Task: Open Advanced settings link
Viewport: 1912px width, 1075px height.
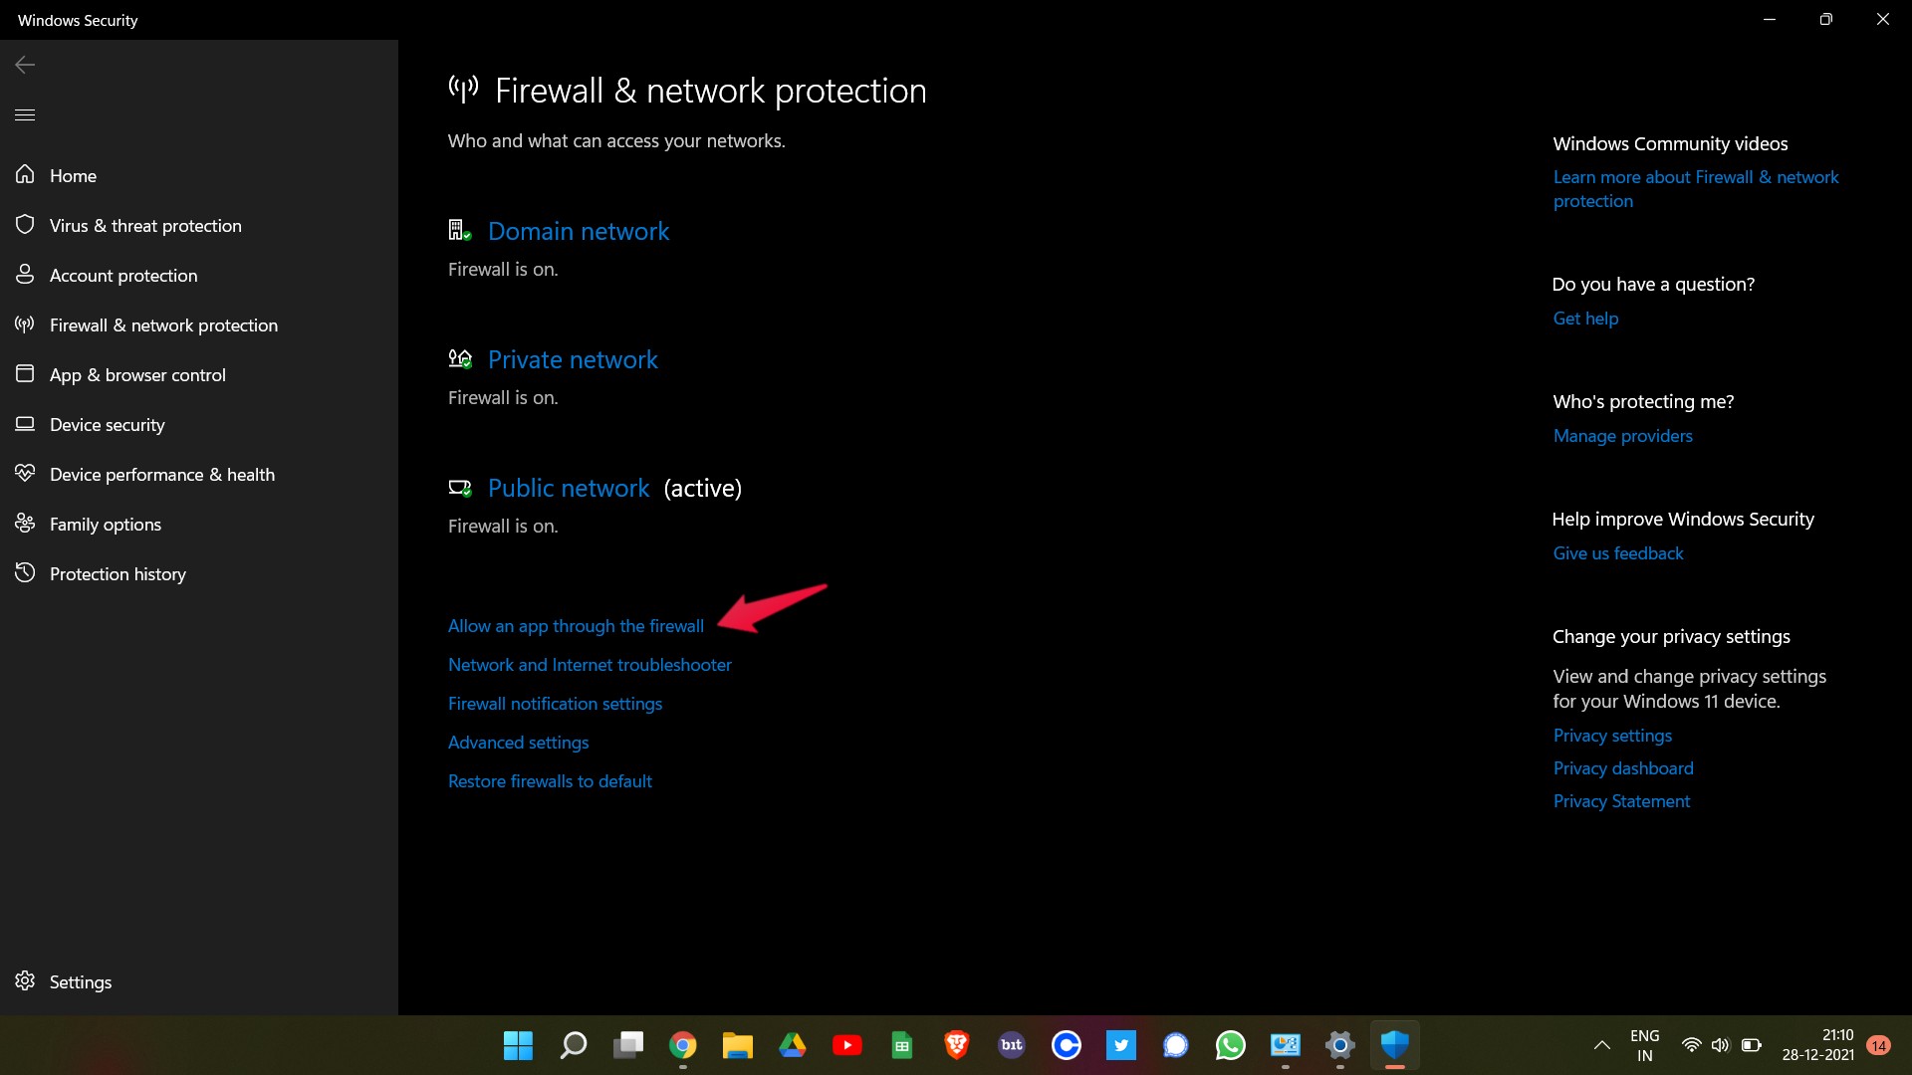Action: 518,742
